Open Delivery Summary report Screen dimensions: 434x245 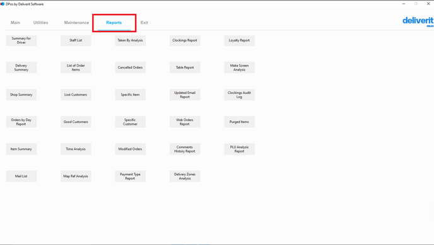(x=21, y=67)
